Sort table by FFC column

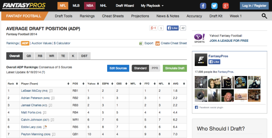[150, 84]
